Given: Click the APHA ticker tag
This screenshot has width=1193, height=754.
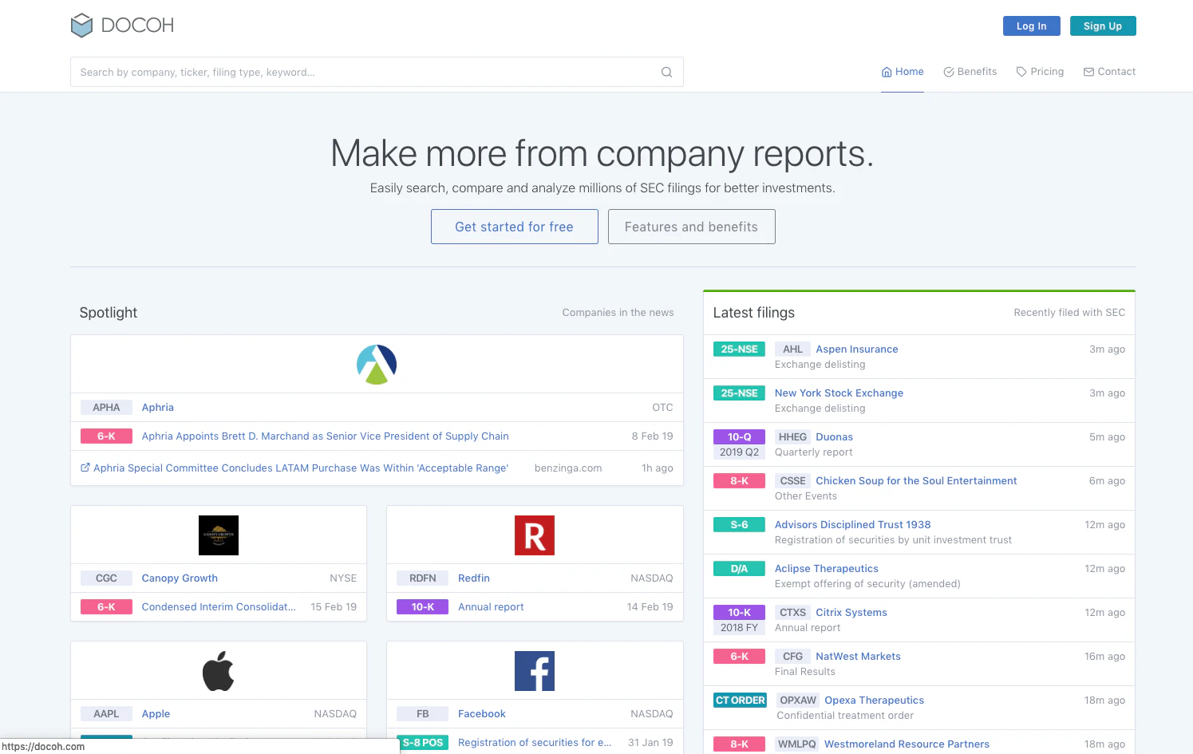Looking at the screenshot, I should point(106,408).
